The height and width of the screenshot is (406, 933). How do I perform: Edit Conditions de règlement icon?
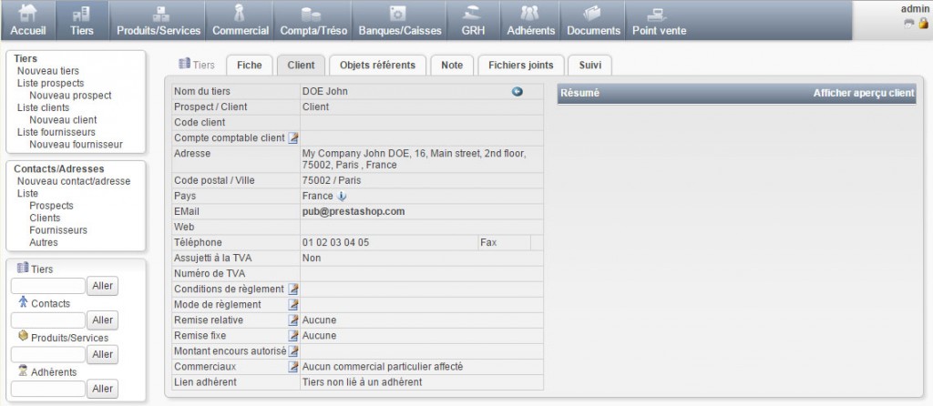[292, 289]
